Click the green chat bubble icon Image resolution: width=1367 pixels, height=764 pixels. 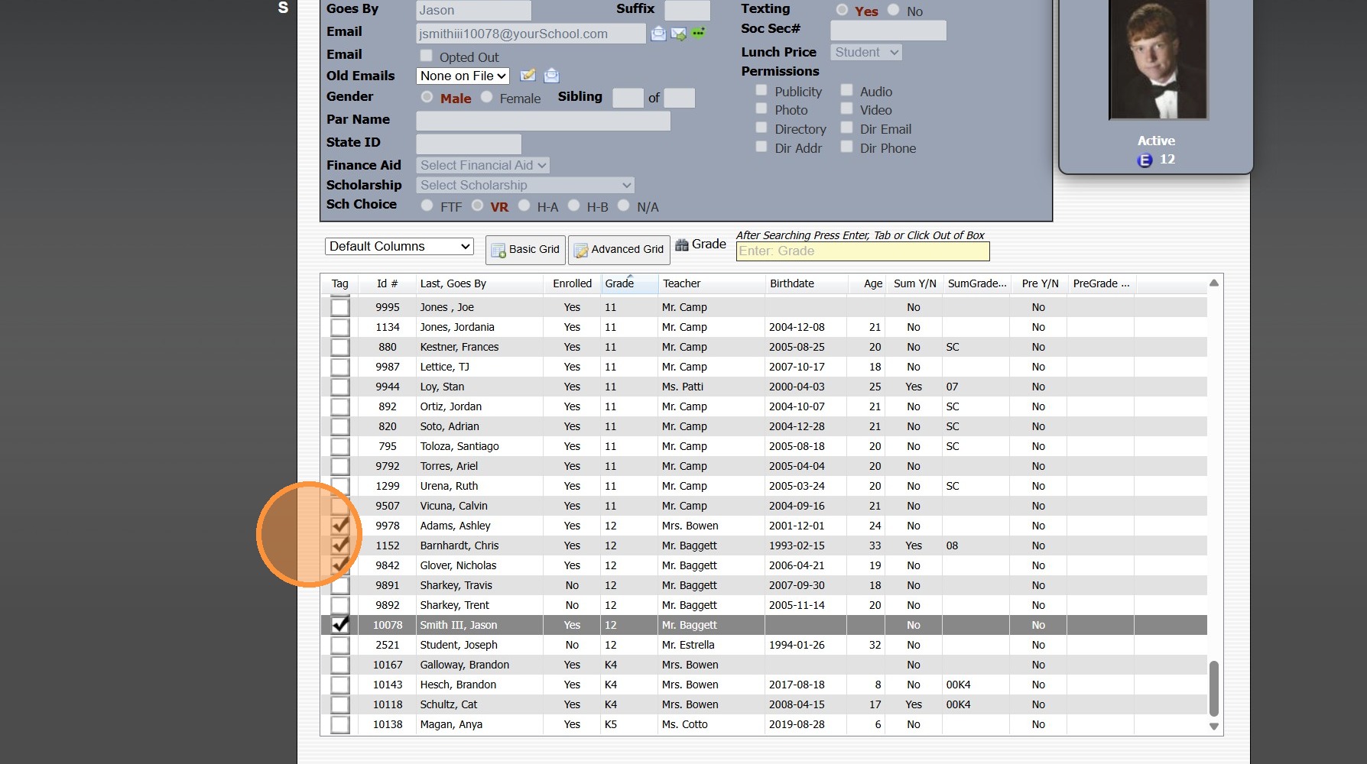pyautogui.click(x=698, y=33)
